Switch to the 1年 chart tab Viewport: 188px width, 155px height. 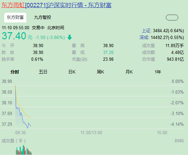[x=158, y=72]
